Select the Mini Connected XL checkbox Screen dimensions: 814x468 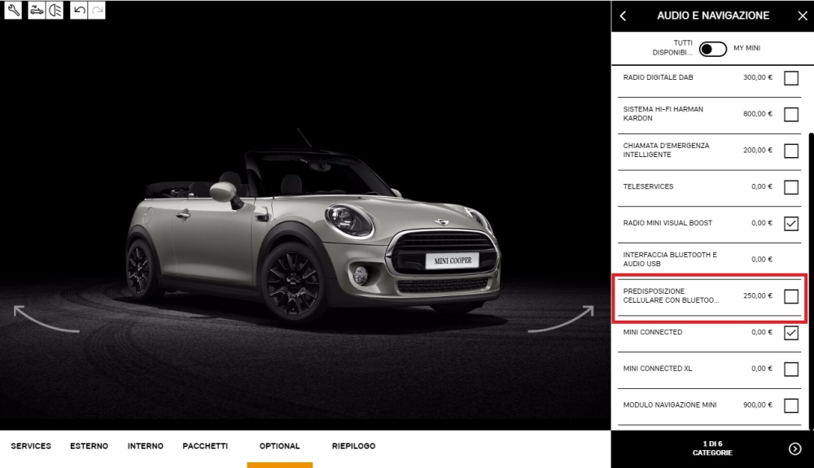point(791,369)
